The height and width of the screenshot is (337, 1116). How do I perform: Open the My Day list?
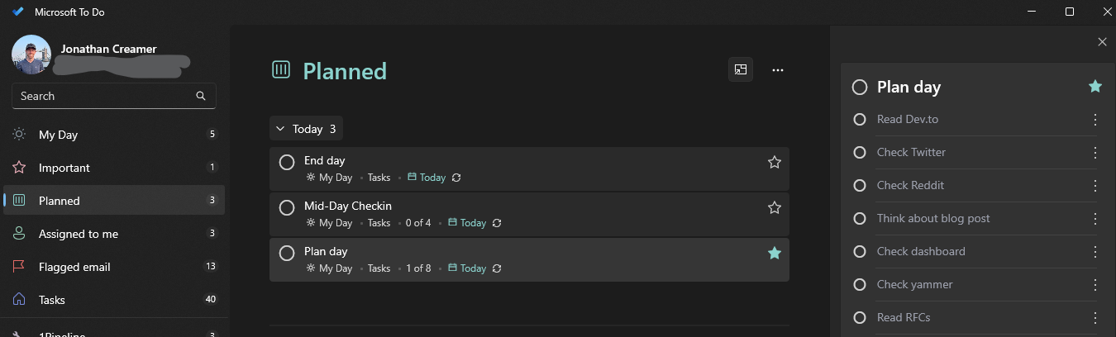pos(58,135)
